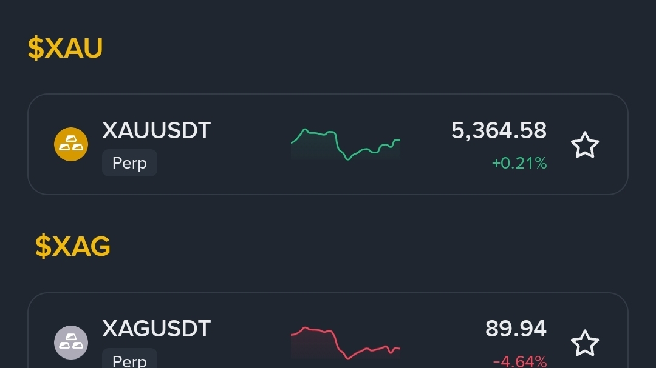656x368 pixels.
Task: Click the bars symbol inside the silver icon
Action: click(71, 341)
